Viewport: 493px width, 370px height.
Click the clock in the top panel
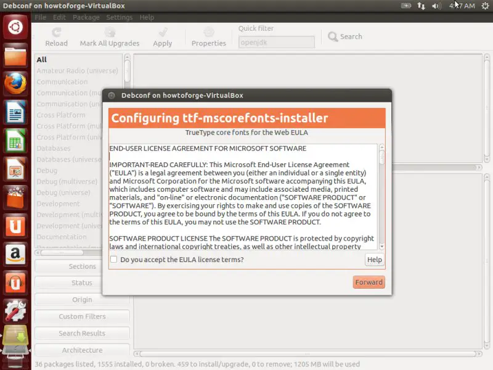[x=462, y=6]
